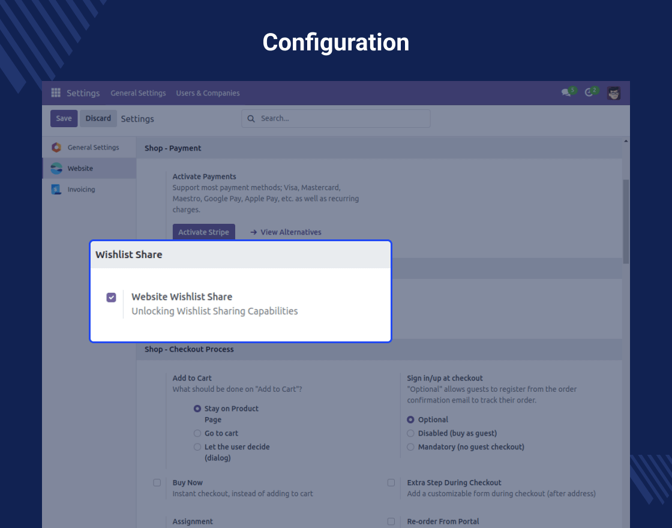Open the conversations chat icon
The height and width of the screenshot is (528, 672).
pos(566,92)
